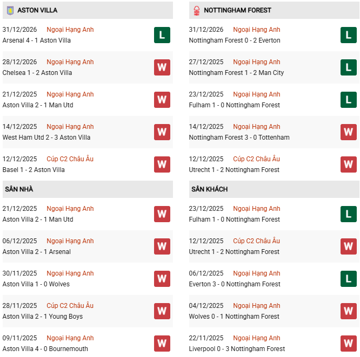Open Wolves 0-1 Nottingham Forest match result
Screen dimensions: 360x357
tap(234, 317)
